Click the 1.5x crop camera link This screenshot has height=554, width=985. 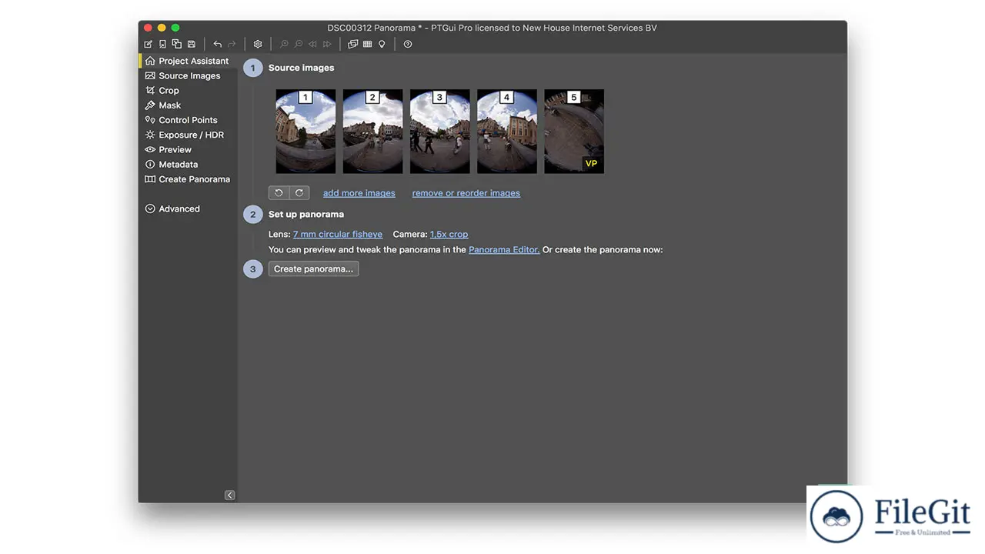449,234
